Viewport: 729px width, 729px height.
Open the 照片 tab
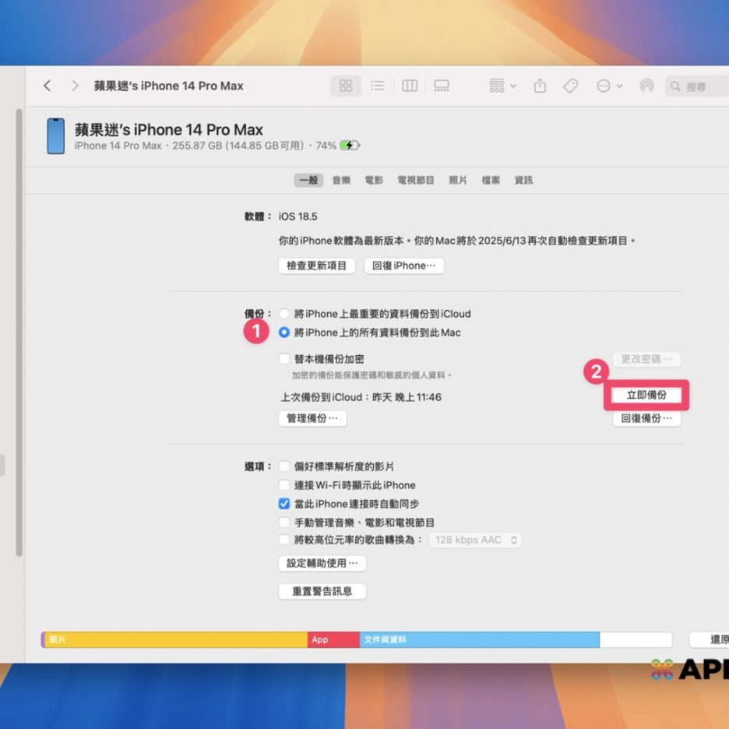pos(458,180)
